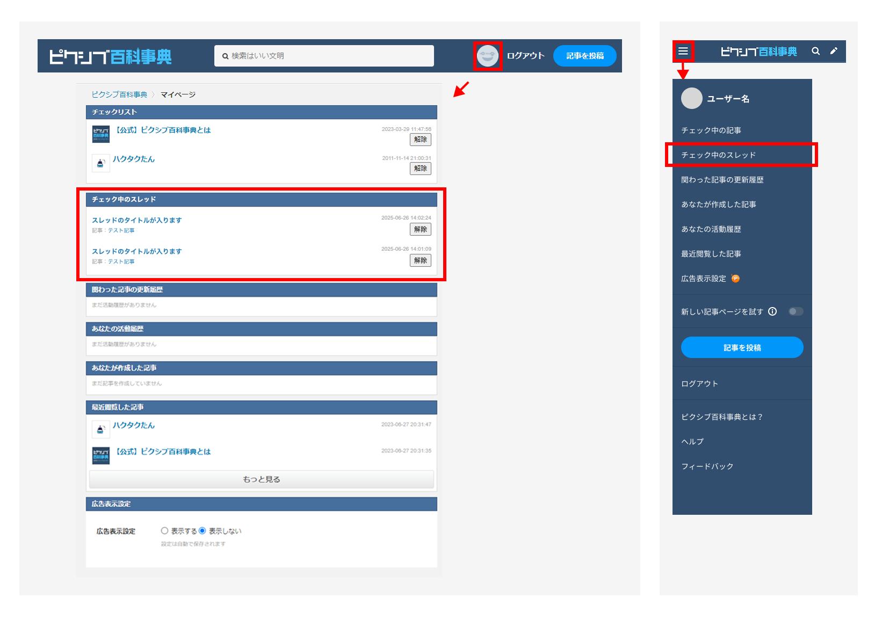Click 解除 for the first thread entry
This screenshot has height=620, width=882.
coord(421,229)
